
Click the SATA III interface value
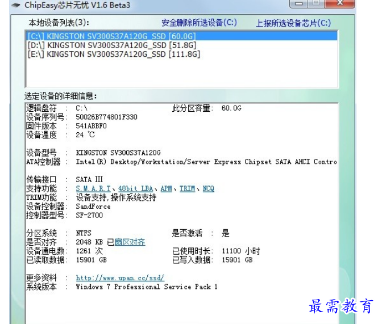[89, 179]
